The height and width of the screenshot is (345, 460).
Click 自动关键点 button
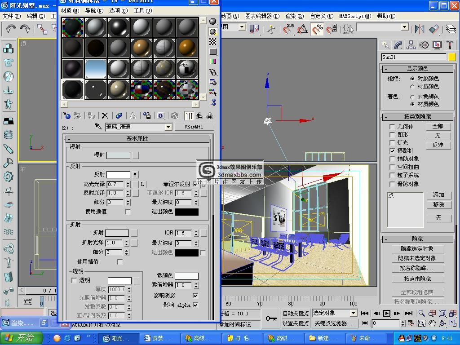coord(296,313)
